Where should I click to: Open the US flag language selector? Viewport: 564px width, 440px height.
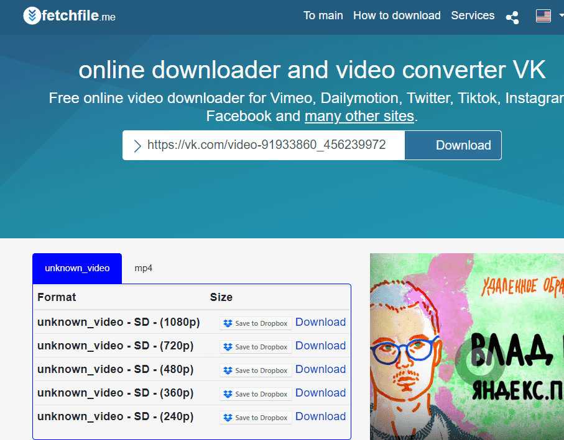point(543,16)
